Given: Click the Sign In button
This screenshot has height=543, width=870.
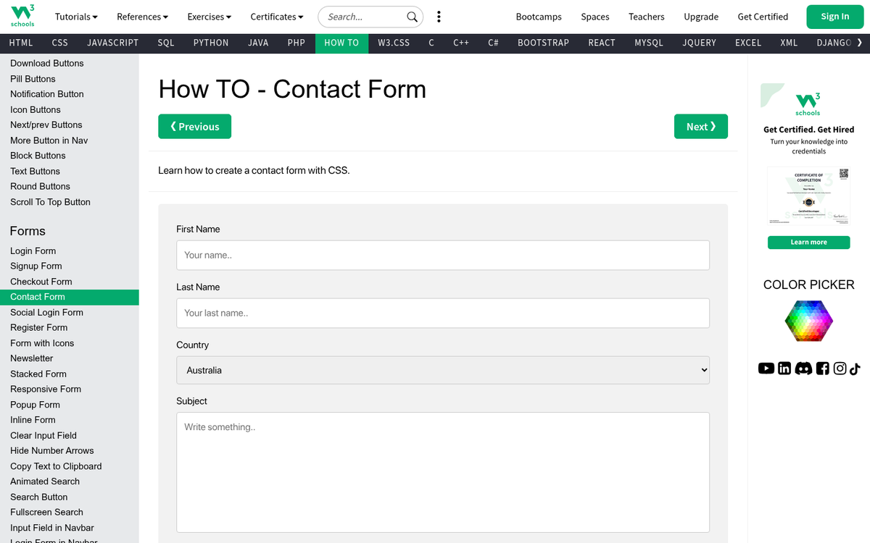Looking at the screenshot, I should 834,16.
